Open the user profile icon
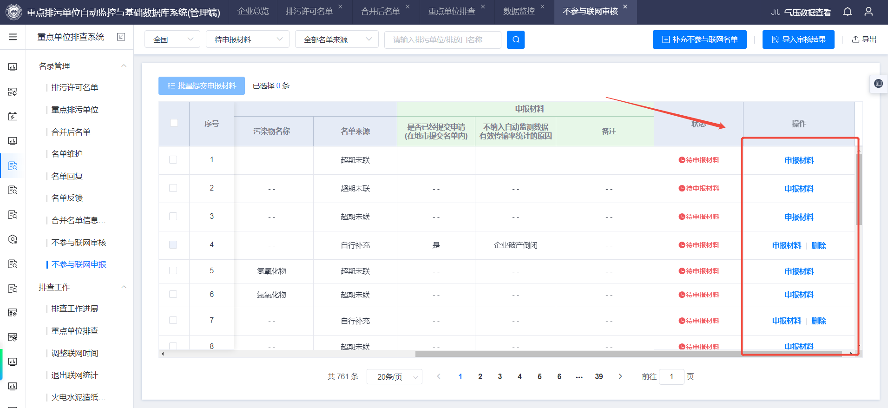Screen dimensions: 888x408 click(x=868, y=12)
